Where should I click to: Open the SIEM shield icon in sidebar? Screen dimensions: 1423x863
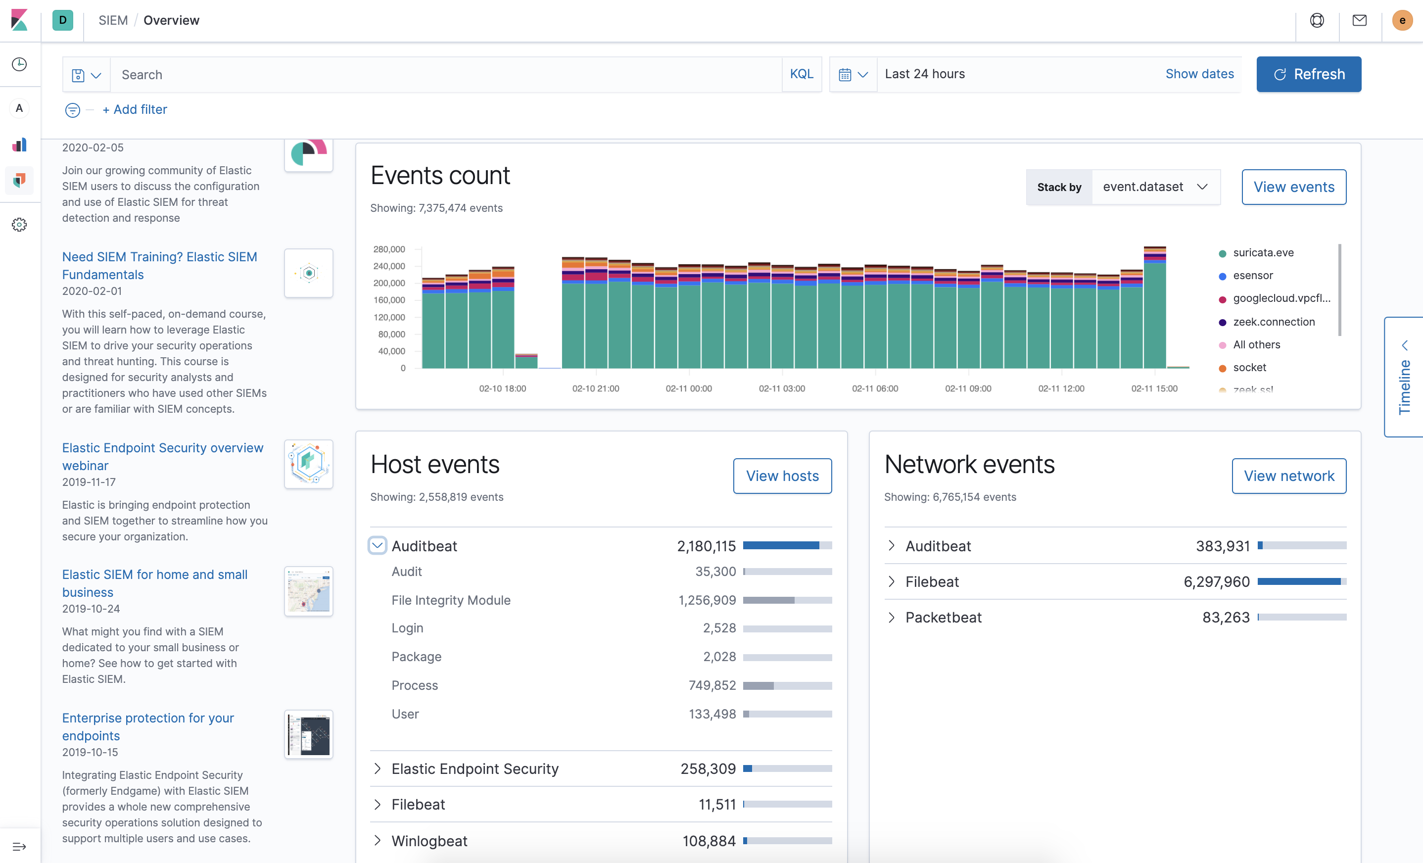(20, 181)
